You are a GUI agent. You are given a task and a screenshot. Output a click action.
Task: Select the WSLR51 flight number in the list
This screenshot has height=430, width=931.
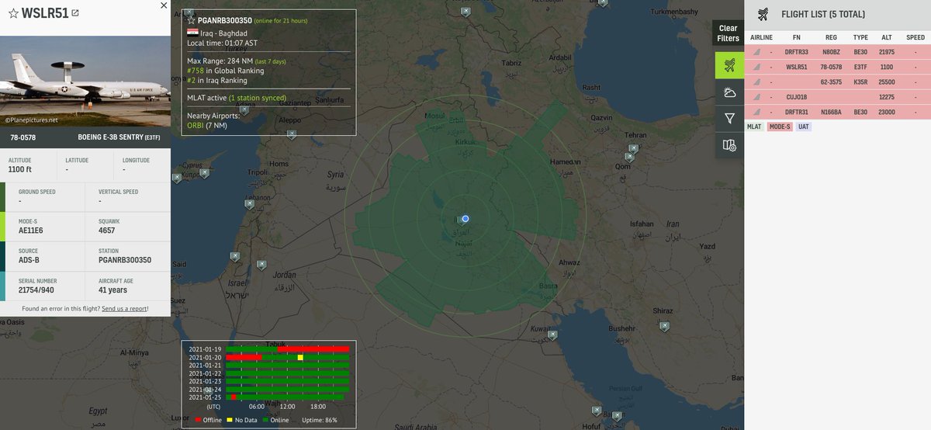click(x=797, y=67)
